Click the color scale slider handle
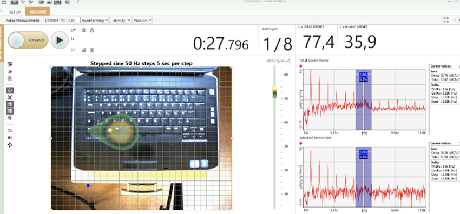This screenshot has width=460, height=214. [x=274, y=92]
